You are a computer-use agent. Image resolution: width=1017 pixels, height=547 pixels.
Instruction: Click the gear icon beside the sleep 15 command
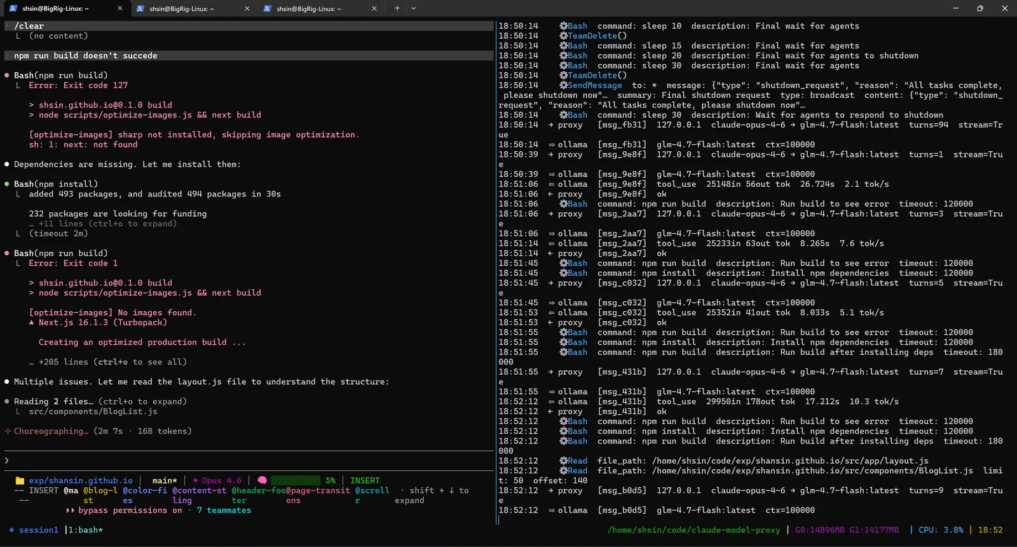click(563, 46)
